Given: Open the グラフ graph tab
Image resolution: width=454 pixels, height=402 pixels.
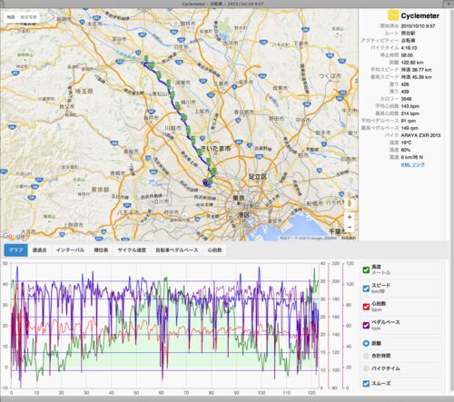Looking at the screenshot, I should coord(15,250).
